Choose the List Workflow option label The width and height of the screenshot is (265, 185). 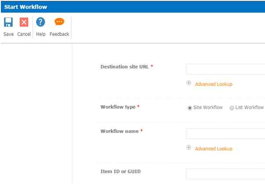[250, 107]
